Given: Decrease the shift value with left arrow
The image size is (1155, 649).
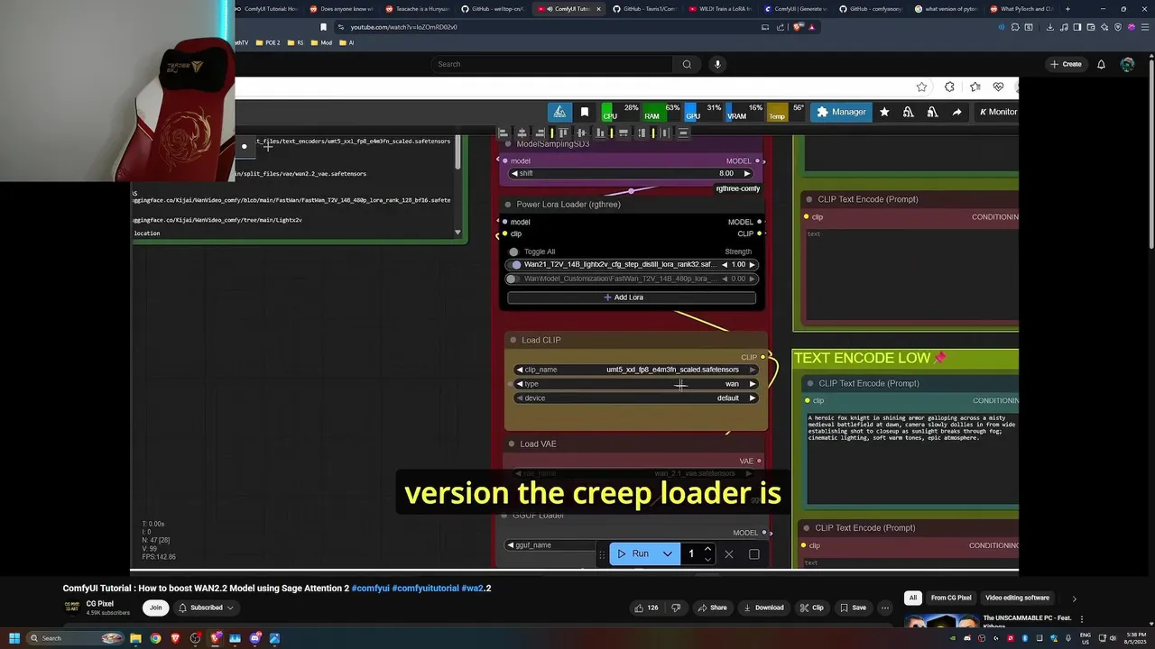Looking at the screenshot, I should (x=515, y=173).
